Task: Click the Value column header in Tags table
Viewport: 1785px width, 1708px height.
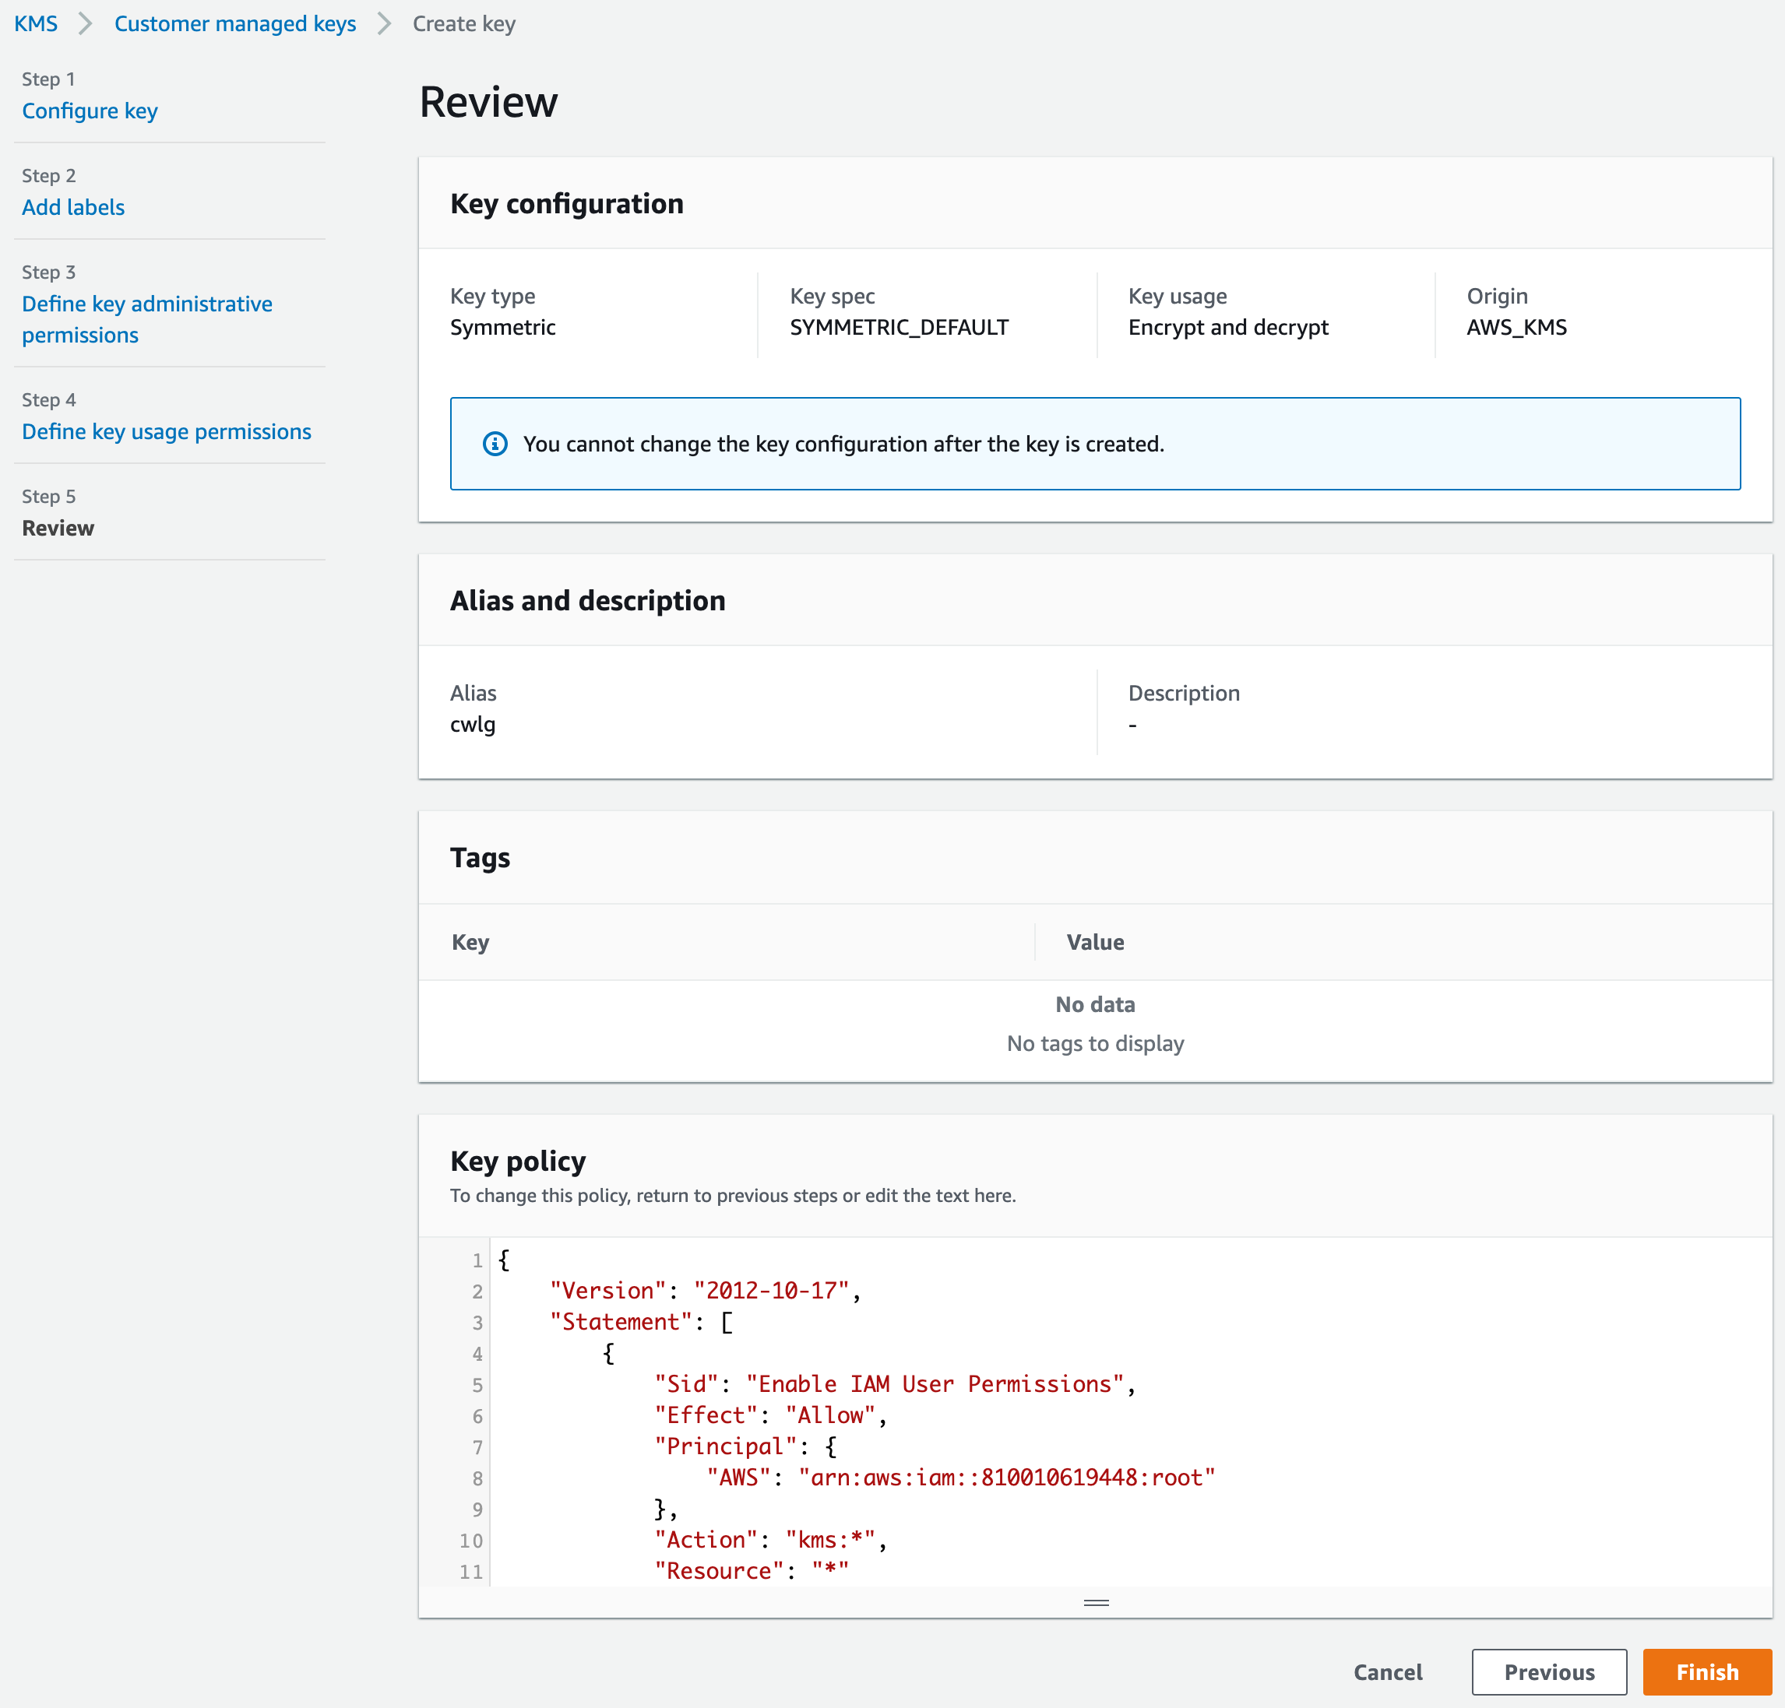Action: tap(1095, 941)
